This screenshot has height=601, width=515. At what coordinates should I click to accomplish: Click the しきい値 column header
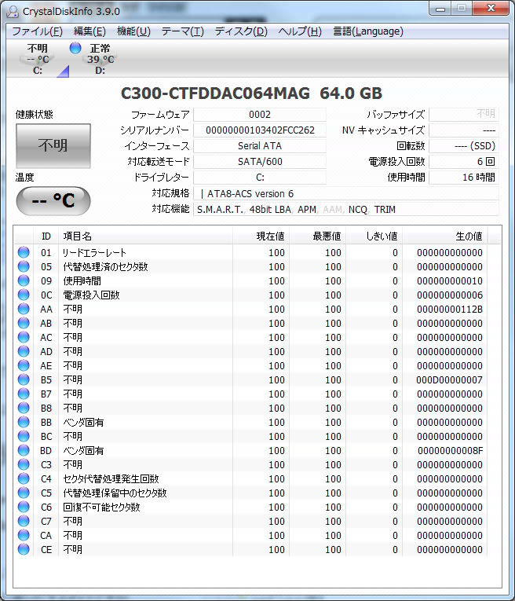374,236
